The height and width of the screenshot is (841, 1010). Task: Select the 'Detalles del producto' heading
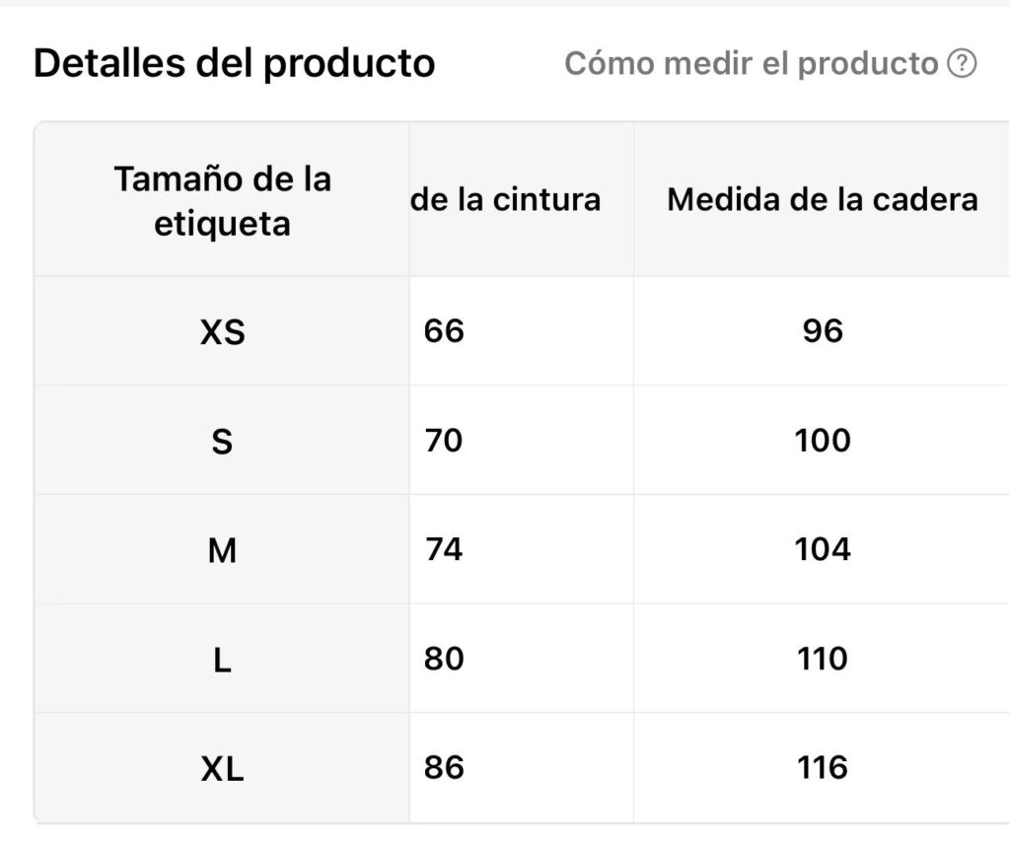[x=235, y=63]
